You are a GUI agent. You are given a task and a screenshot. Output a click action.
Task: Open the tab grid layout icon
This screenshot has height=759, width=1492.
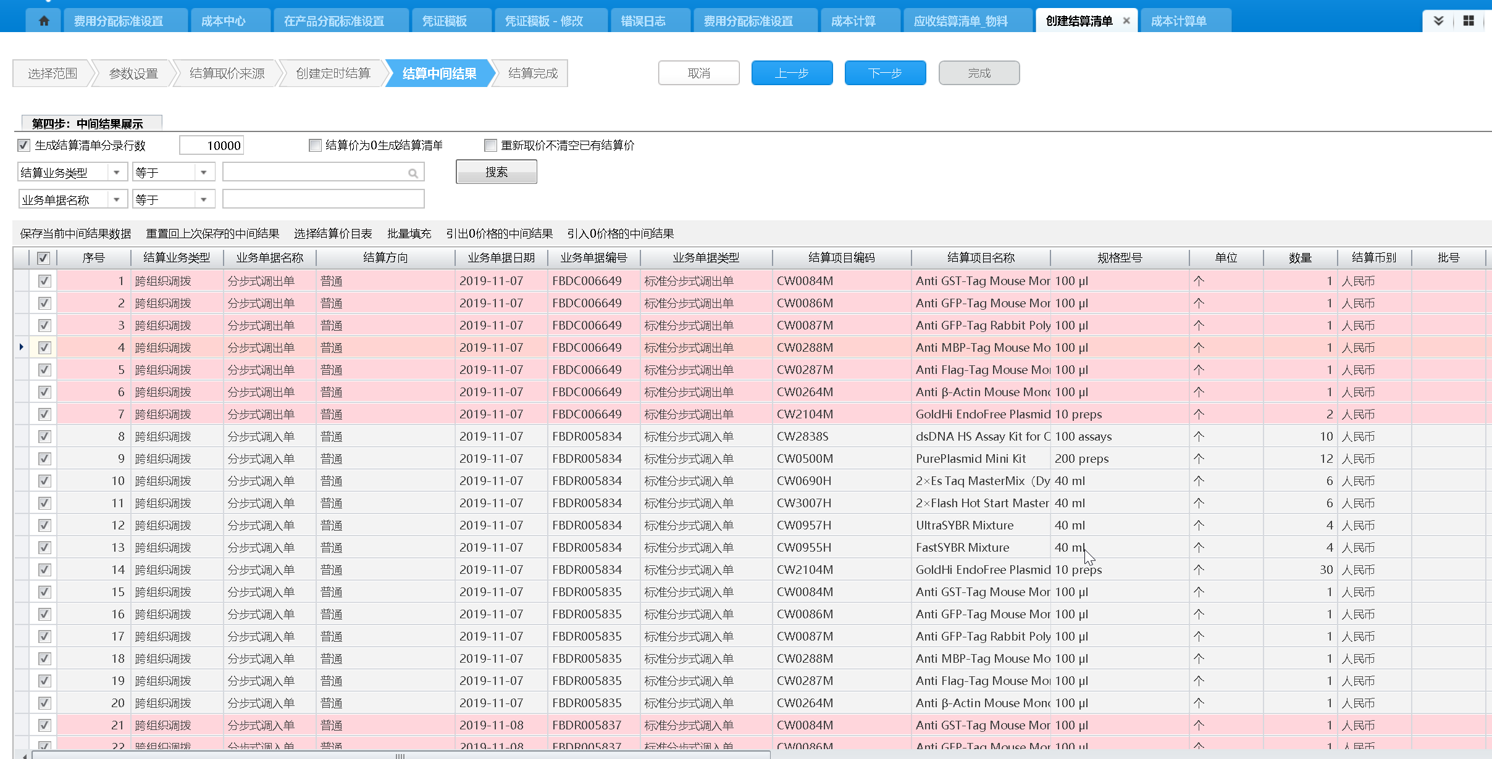[x=1469, y=21]
